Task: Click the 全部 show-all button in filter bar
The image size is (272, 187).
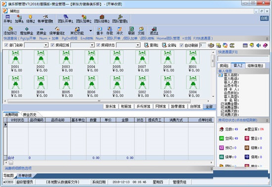Action: point(169,45)
